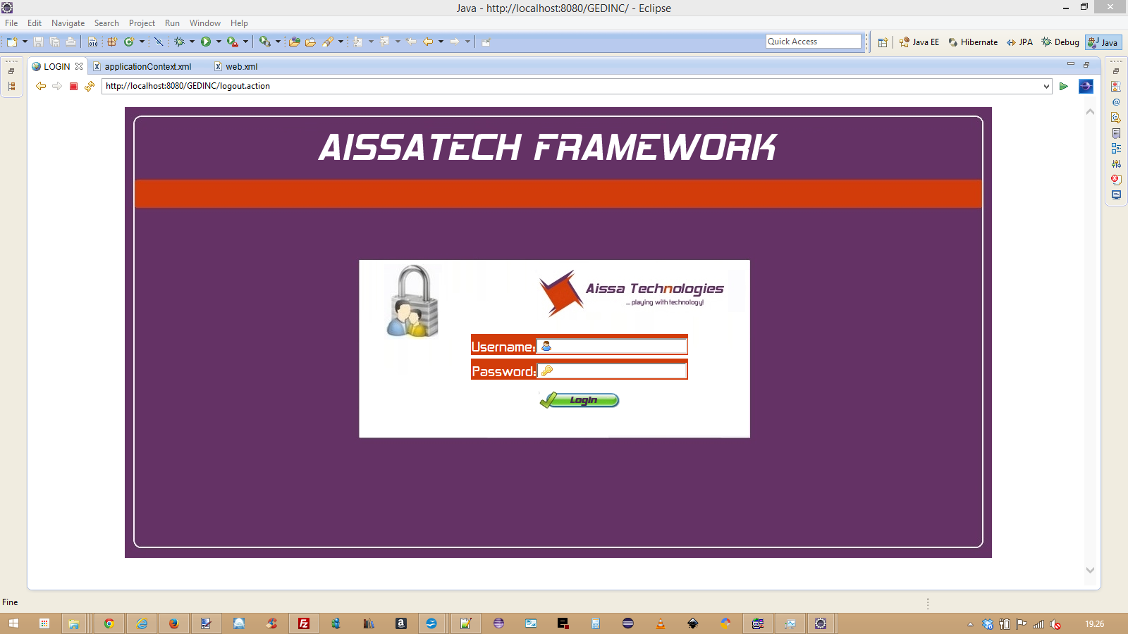Open the File menu
1128x634 pixels.
(x=11, y=23)
